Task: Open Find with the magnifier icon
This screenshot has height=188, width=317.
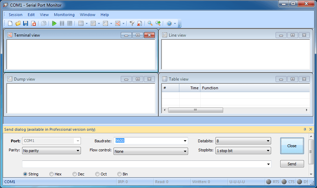Action: click(150, 23)
